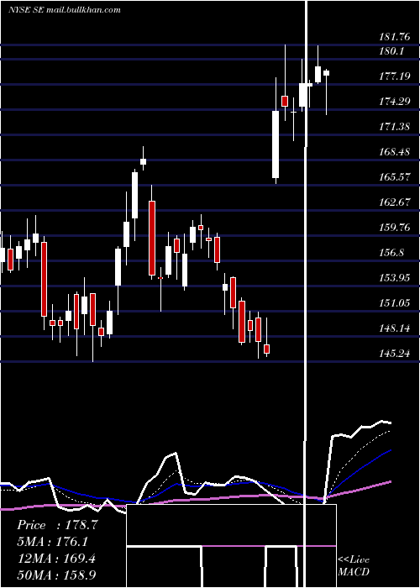
Task: Select the 151.05 price level label
Action: click(394, 303)
